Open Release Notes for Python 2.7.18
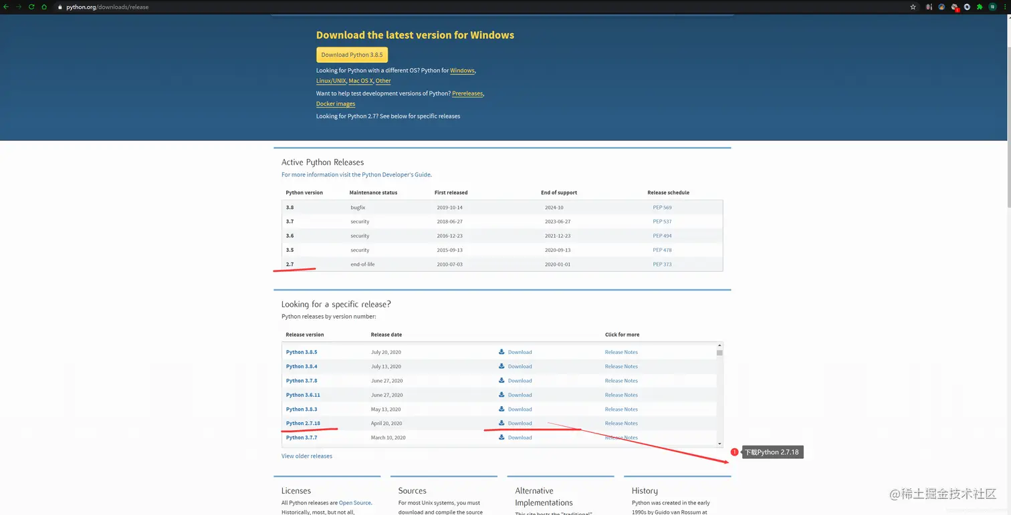 621,423
